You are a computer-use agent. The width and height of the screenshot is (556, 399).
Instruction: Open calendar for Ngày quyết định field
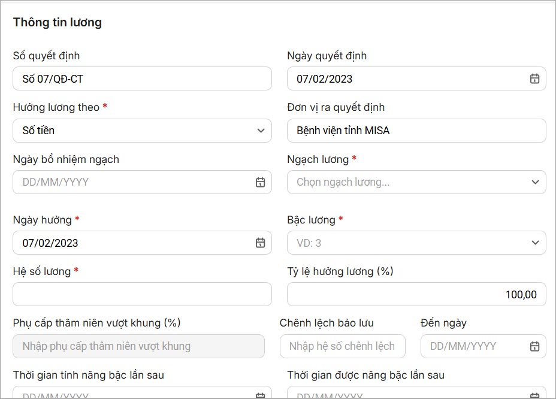(534, 78)
